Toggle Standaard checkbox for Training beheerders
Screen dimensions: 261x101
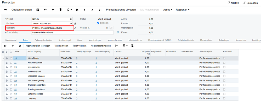(224, 85)
